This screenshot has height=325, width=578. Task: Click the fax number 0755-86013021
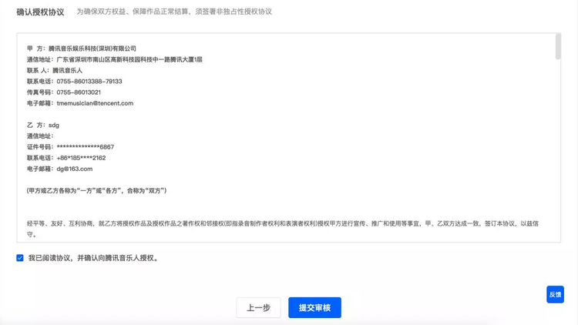[x=79, y=92]
